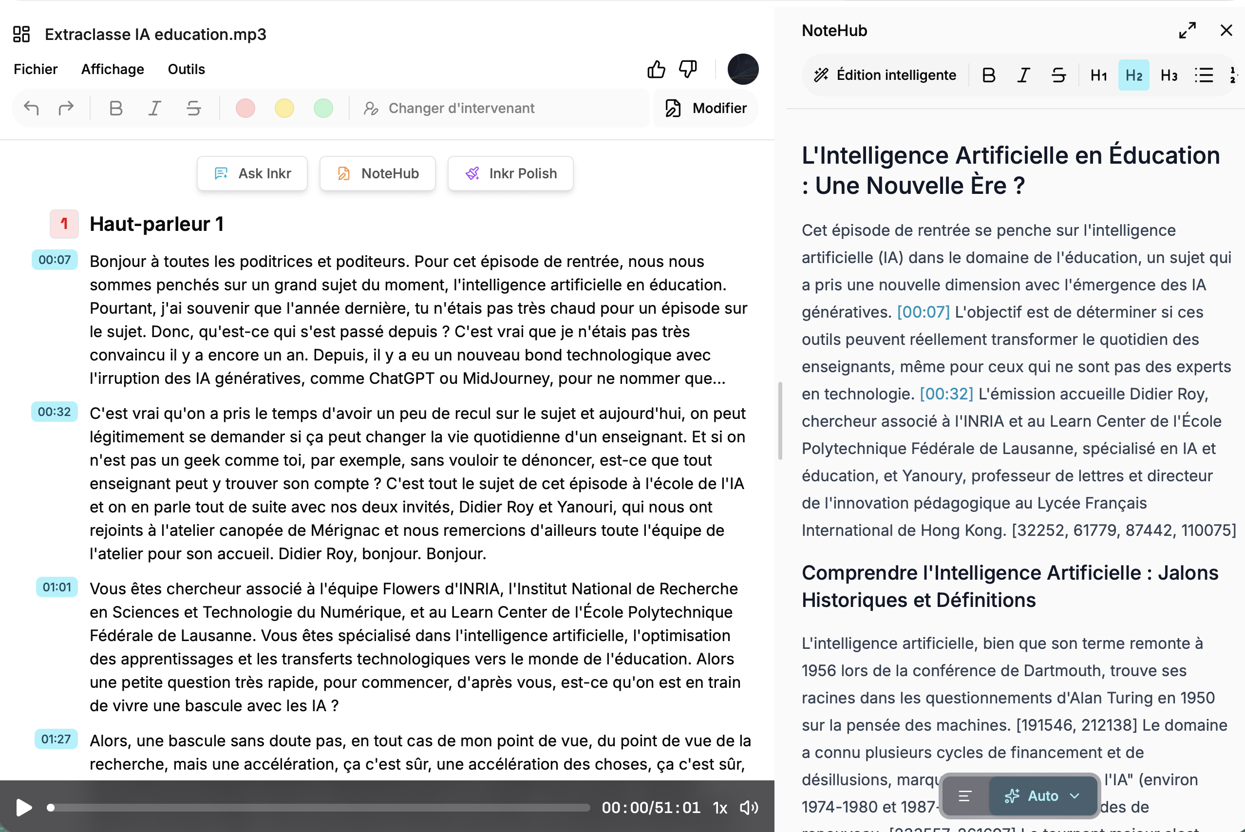
Task: Toggle strikethrough in the transcript toolbar
Action: (194, 108)
